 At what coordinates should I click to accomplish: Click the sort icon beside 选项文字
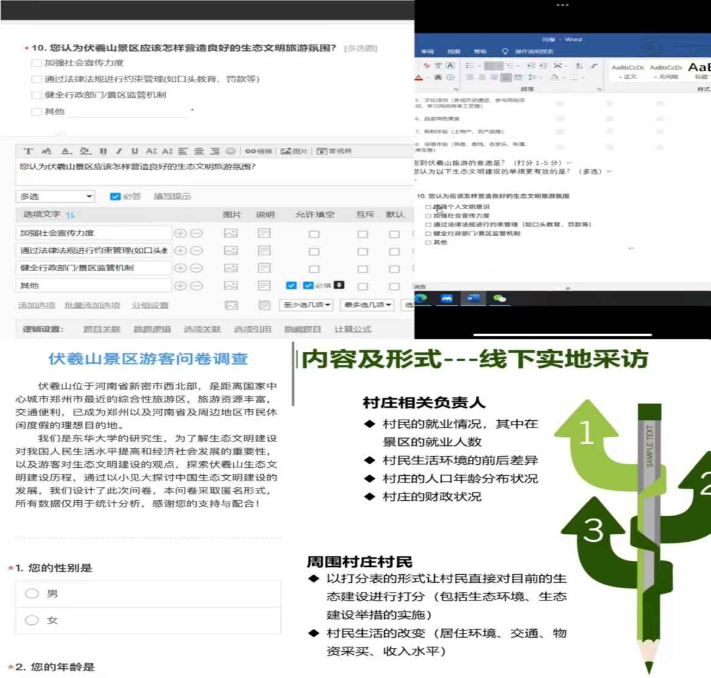70,215
